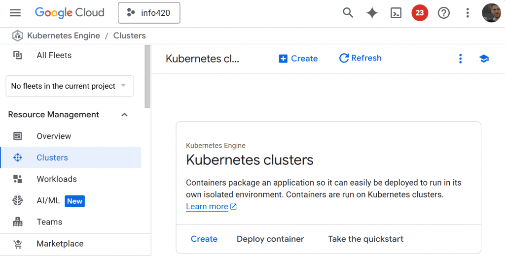The image size is (505, 256).
Task: Click the Refresh button in toolbar
Action: [361, 58]
